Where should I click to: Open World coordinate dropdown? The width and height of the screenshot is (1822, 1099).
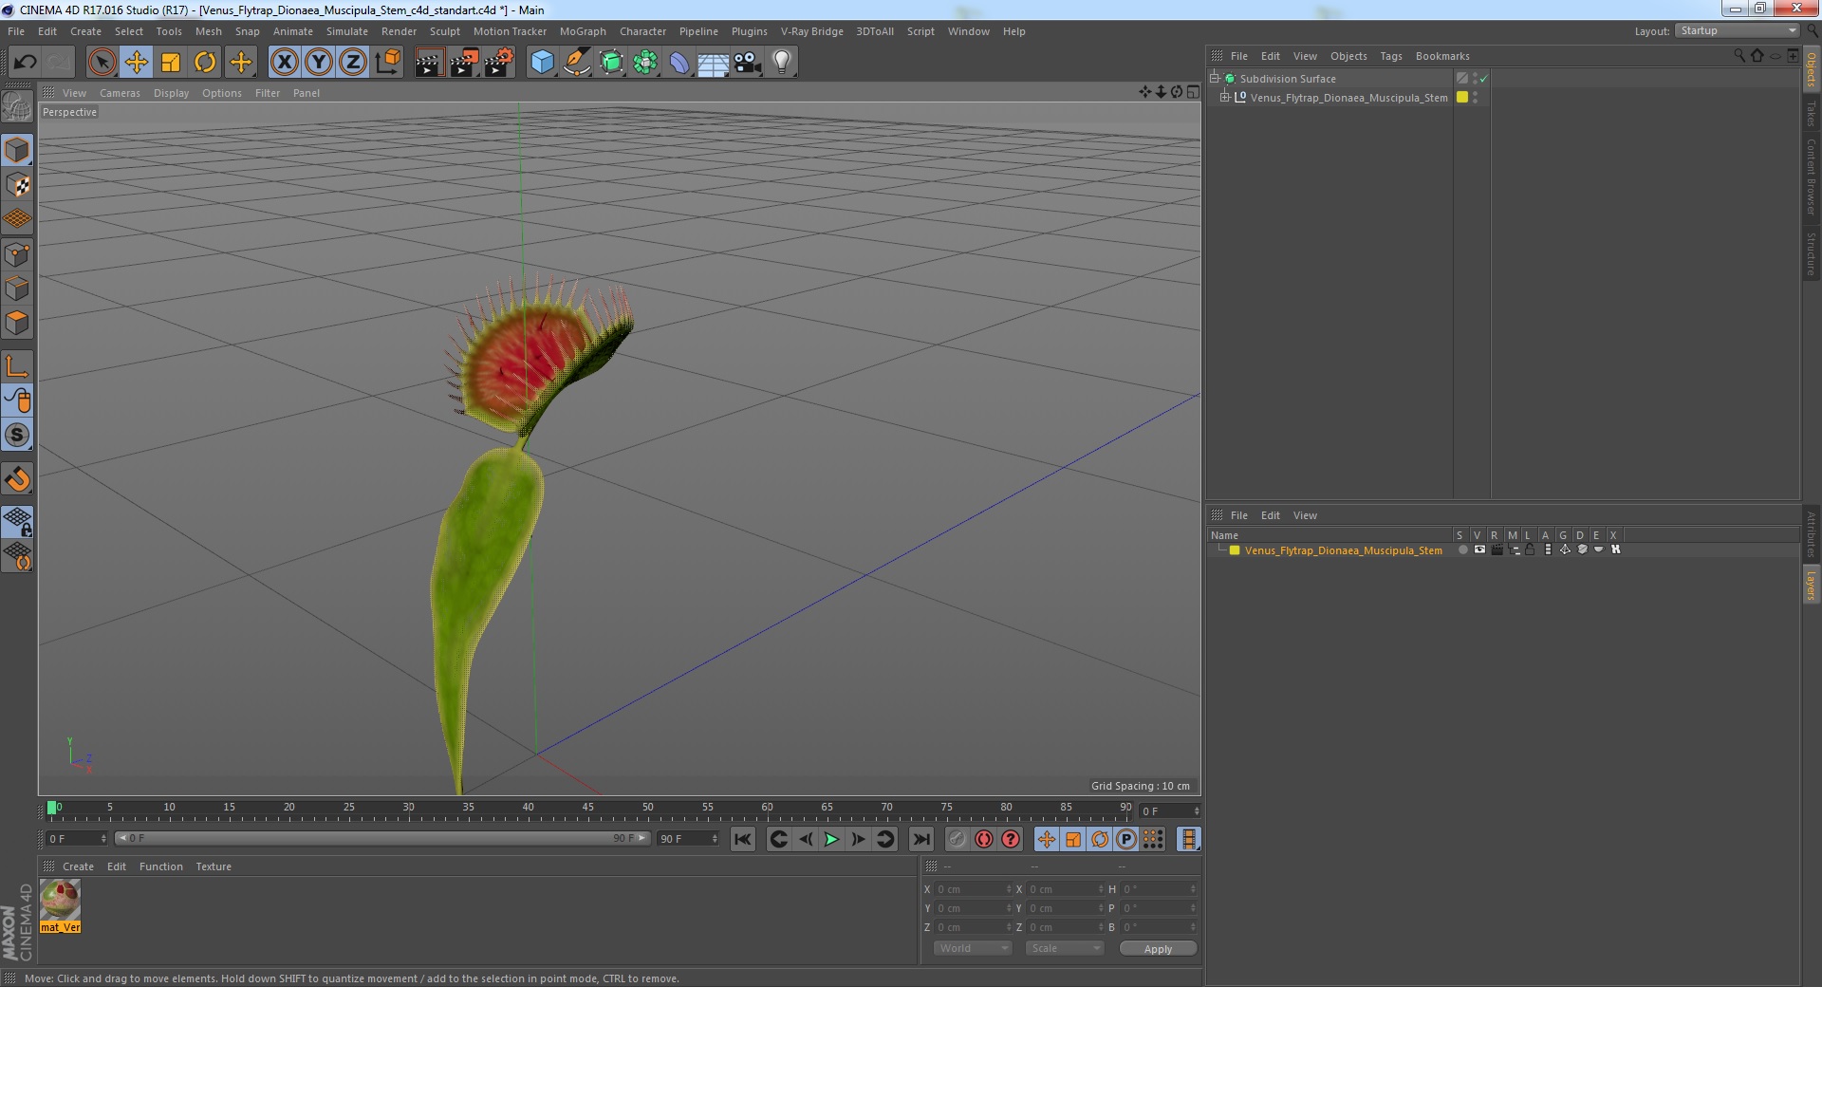(973, 948)
